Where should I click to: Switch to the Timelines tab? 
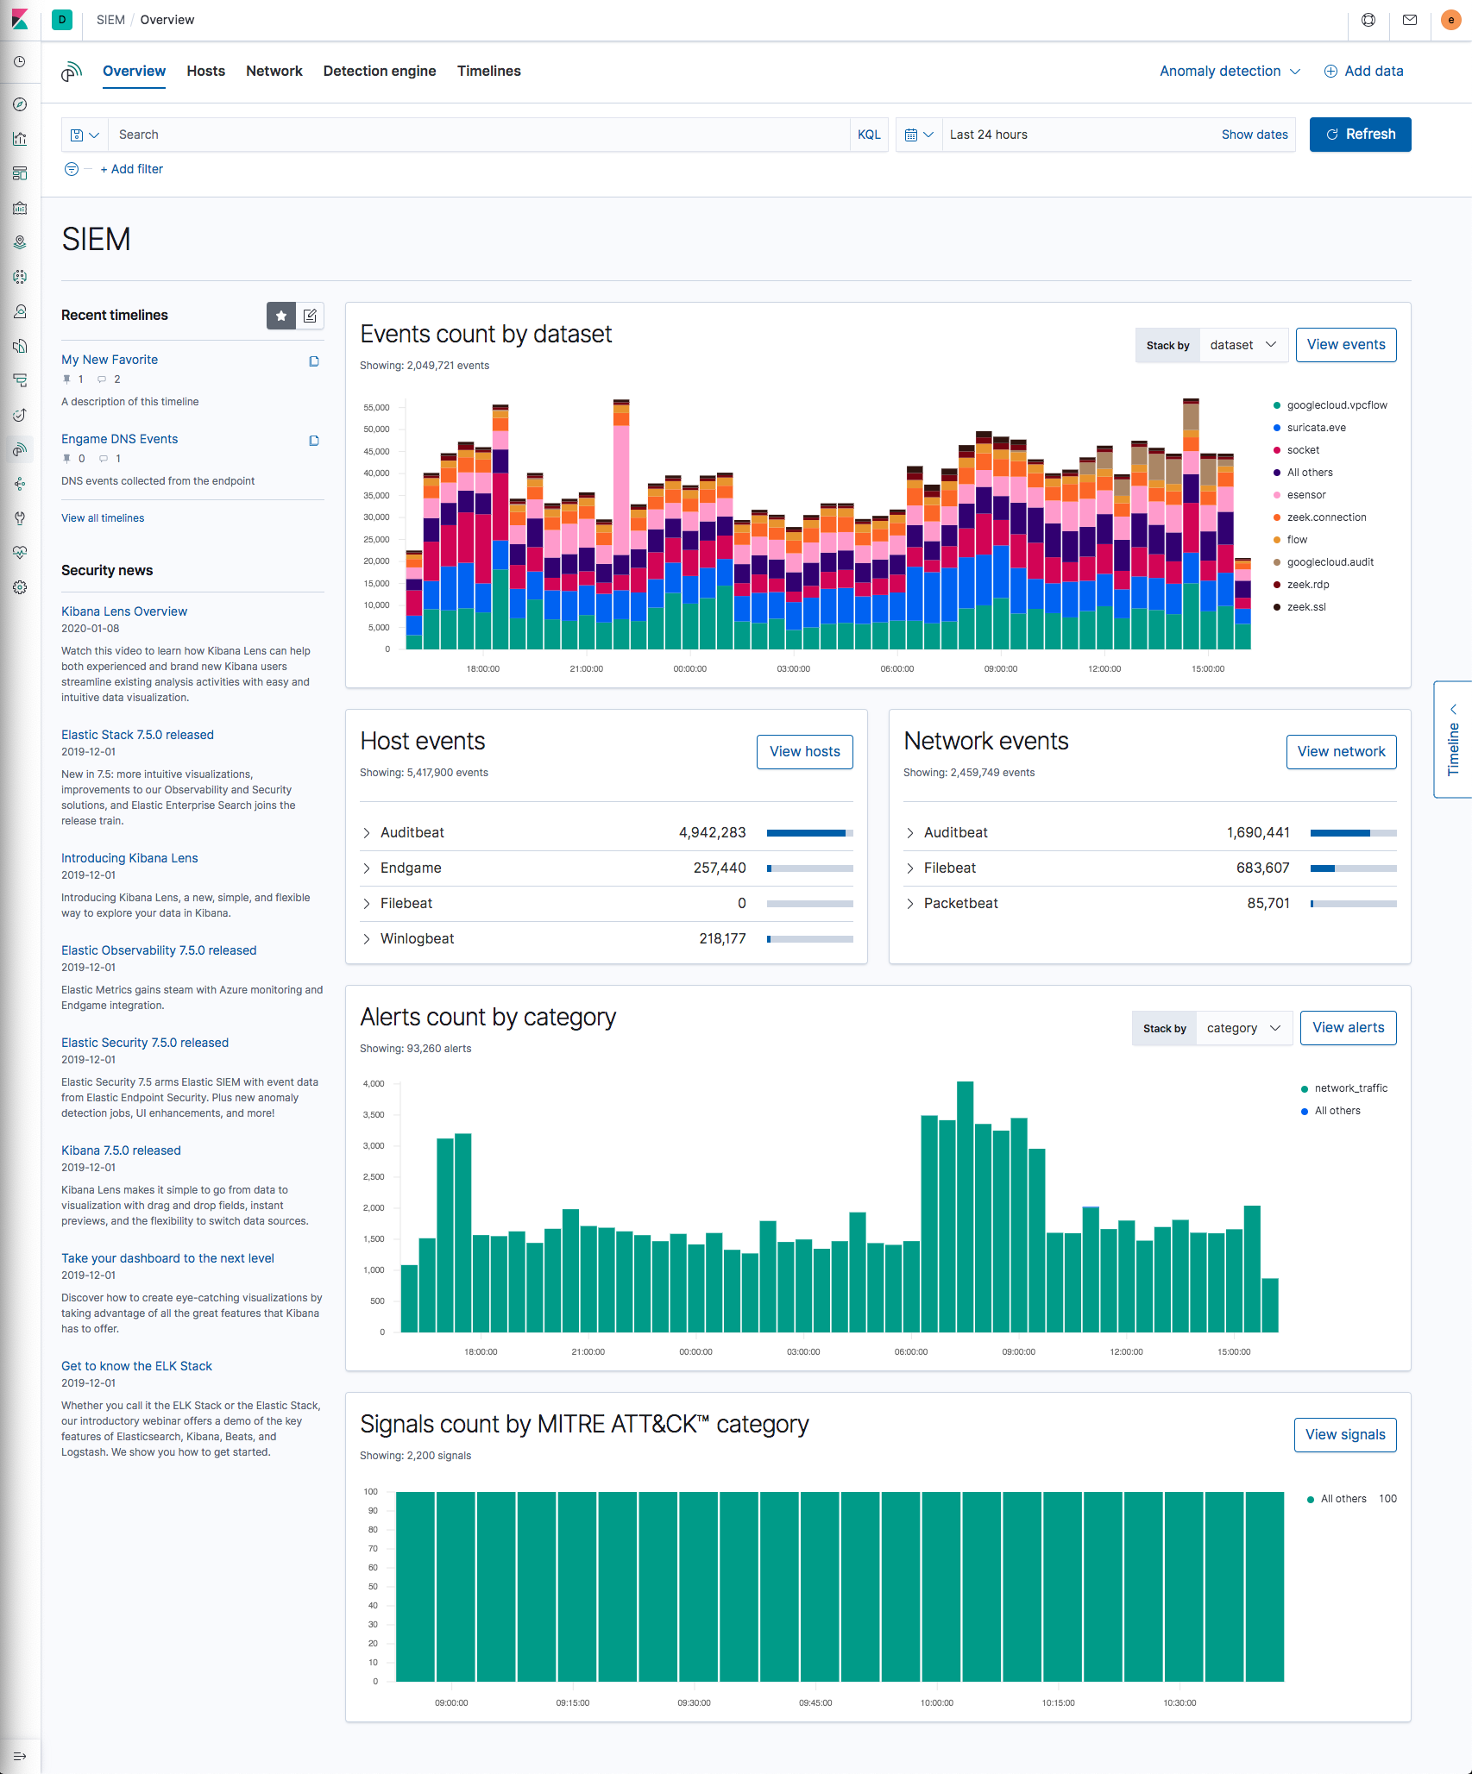point(489,71)
